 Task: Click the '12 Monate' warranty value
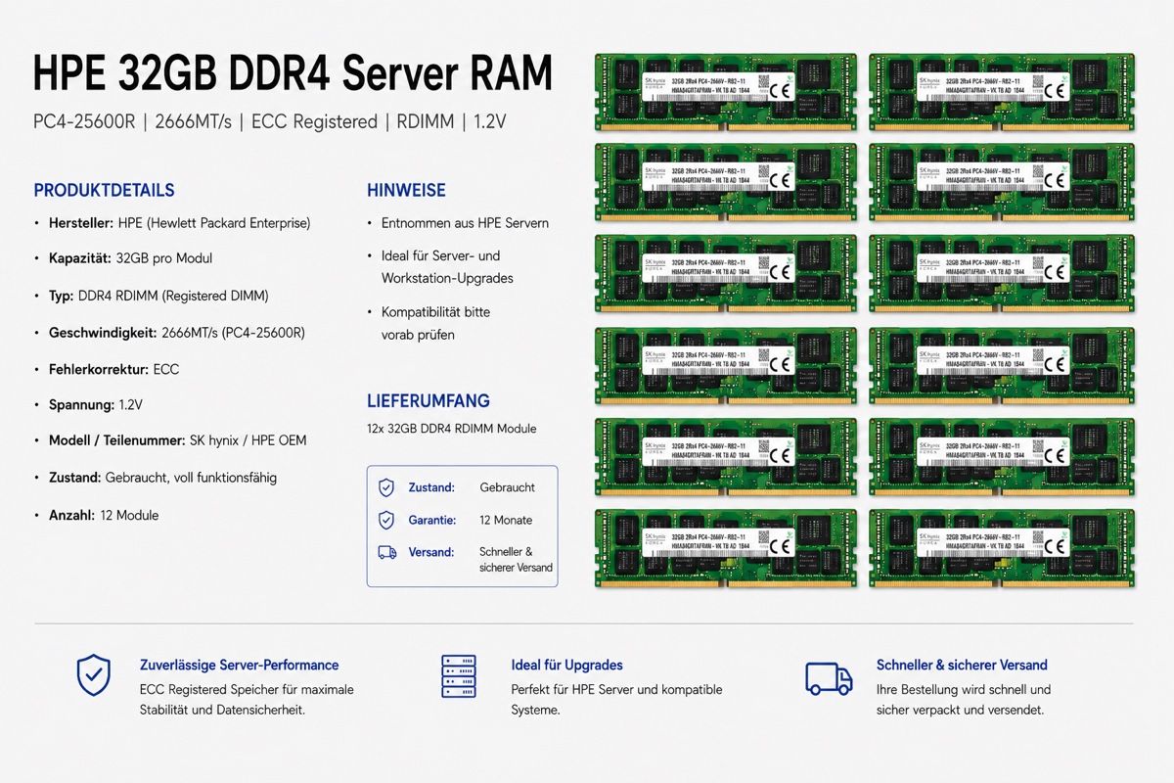point(506,520)
